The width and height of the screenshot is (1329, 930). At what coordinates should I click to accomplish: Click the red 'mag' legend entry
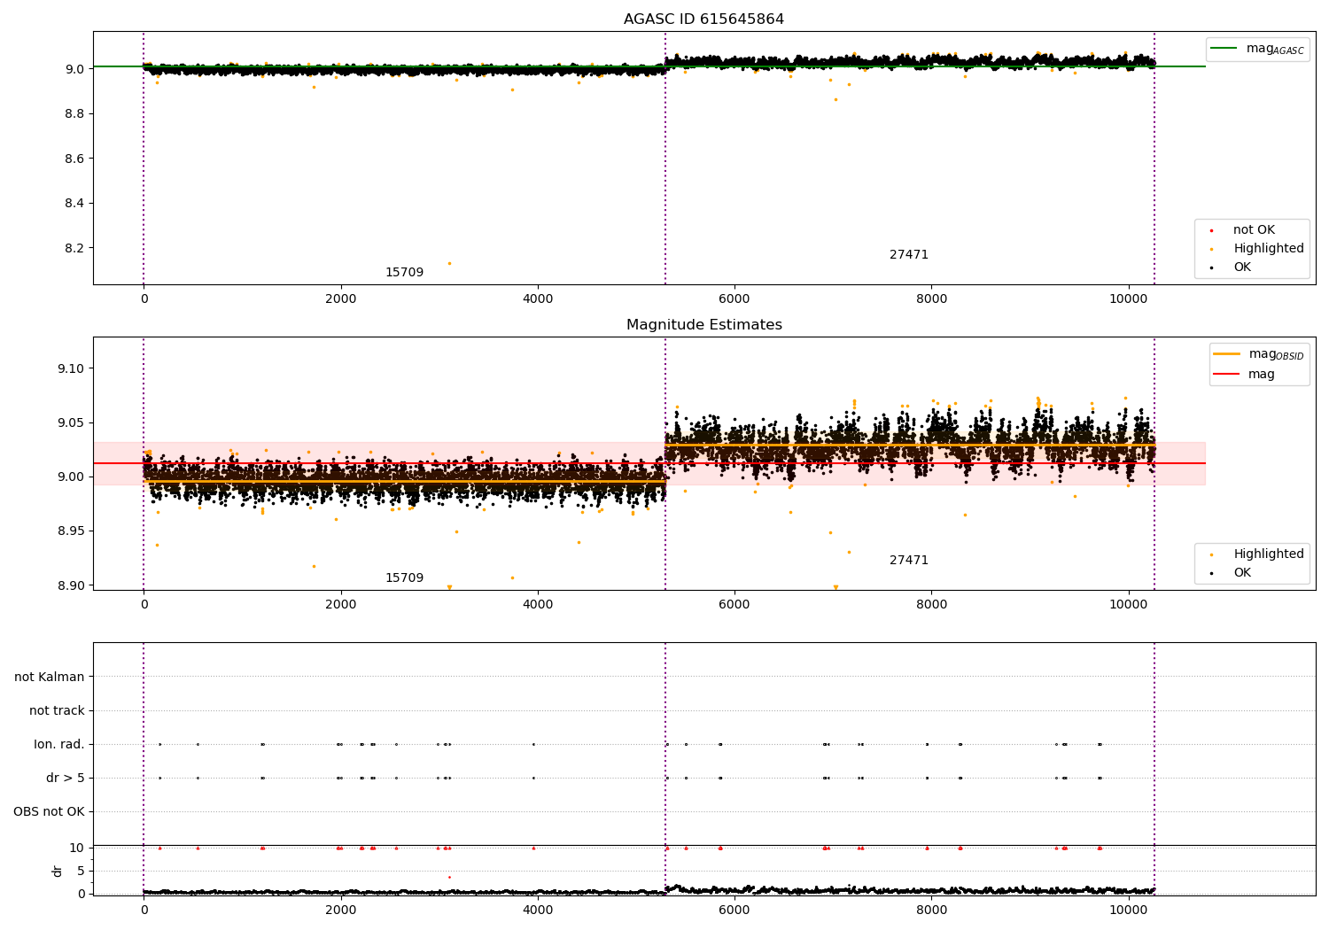(1244, 375)
